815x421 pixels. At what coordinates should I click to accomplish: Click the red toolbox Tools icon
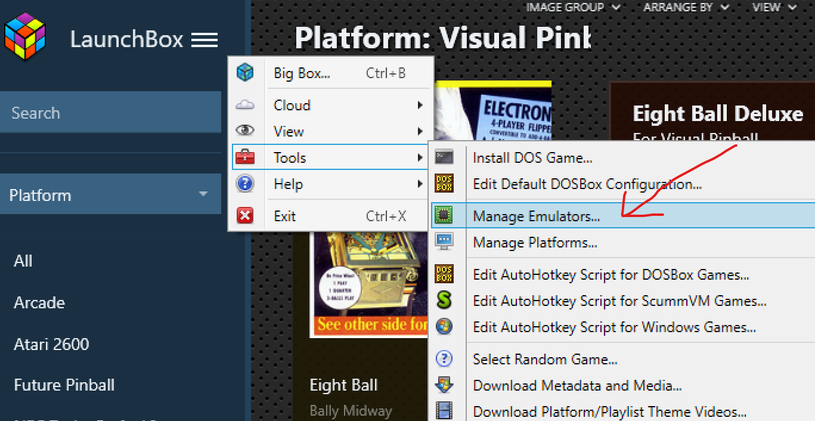pyautogui.click(x=245, y=157)
